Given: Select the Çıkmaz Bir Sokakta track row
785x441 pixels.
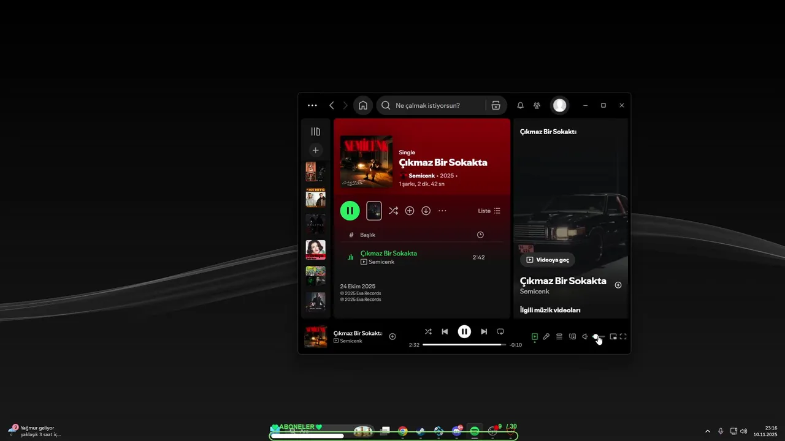Looking at the screenshot, I should click(x=422, y=257).
